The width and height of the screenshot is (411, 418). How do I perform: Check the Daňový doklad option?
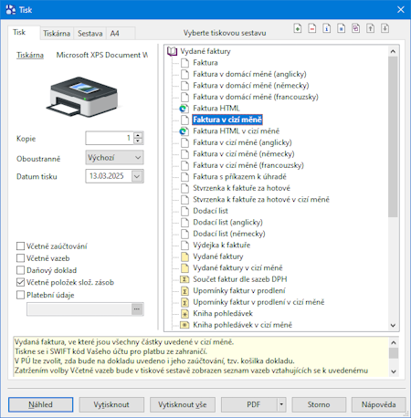[20, 270]
